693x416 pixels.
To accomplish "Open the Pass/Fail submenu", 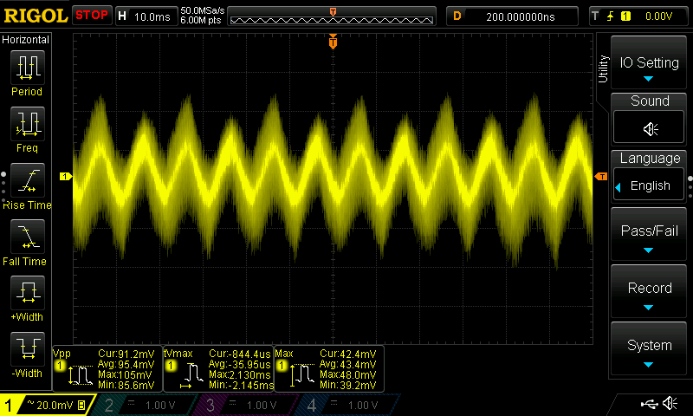I will click(649, 234).
